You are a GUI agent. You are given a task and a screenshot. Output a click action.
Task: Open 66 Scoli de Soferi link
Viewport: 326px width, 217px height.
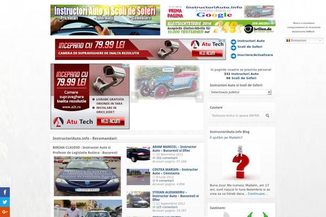(241, 78)
